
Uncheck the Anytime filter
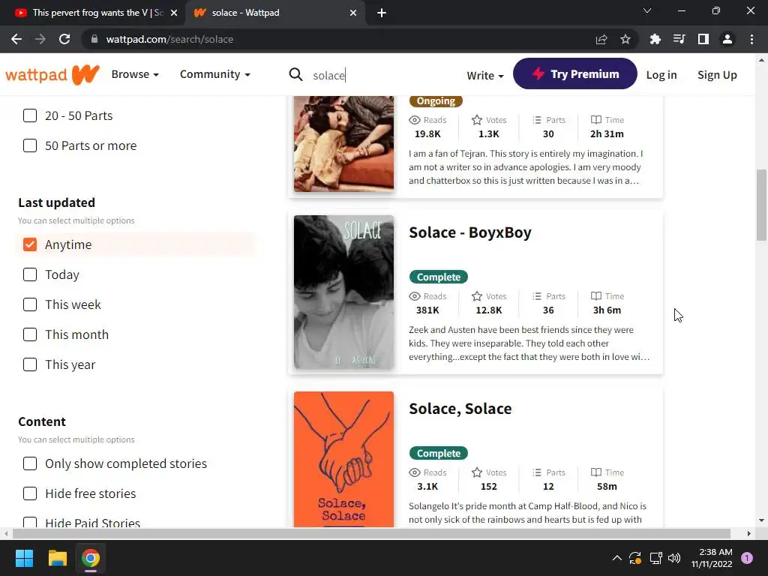point(30,244)
